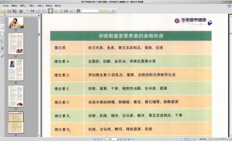Click the binoculars Find icon
Screen dimensions: 232x141
click(x=78, y=11)
